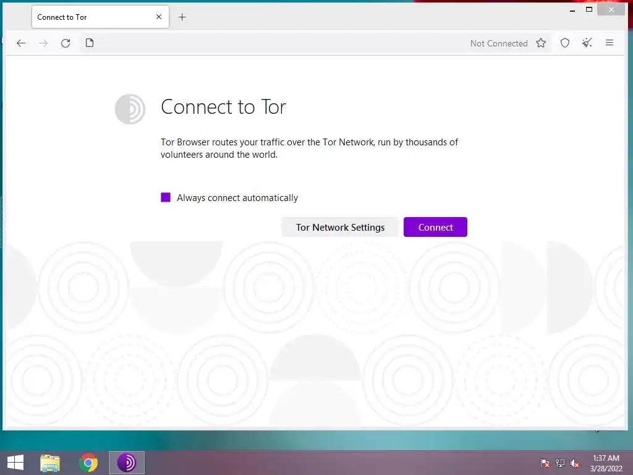This screenshot has width=633, height=475.
Task: Click the New Identity broom icon
Action: pyautogui.click(x=587, y=43)
